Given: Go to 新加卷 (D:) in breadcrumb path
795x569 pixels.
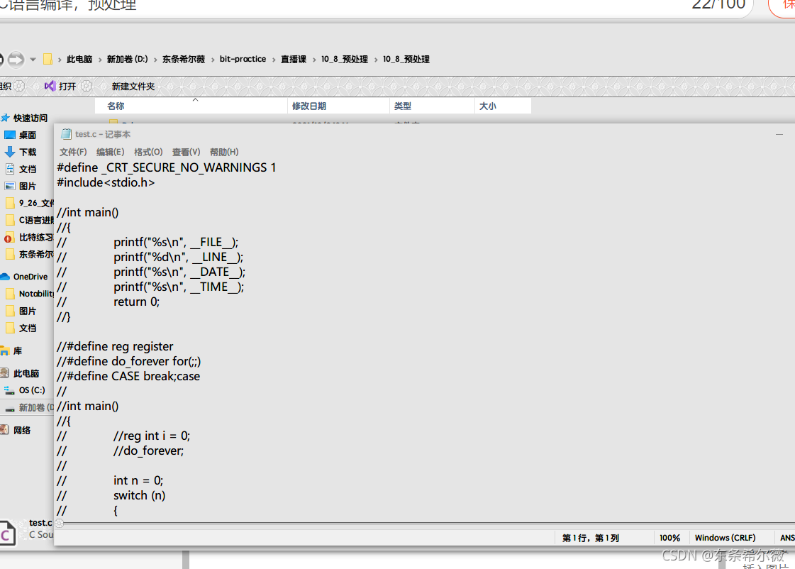Looking at the screenshot, I should [127, 60].
